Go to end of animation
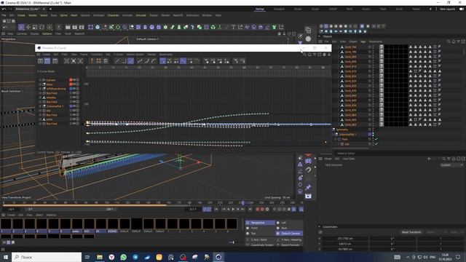 [x=250, y=210]
